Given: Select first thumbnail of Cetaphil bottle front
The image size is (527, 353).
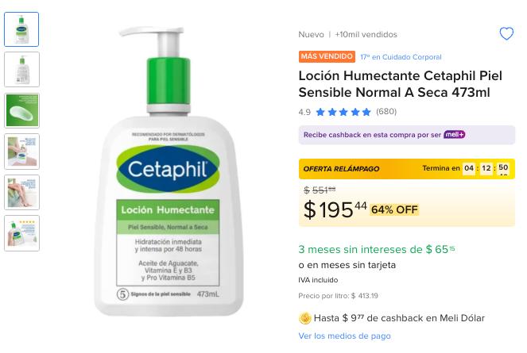Looking at the screenshot, I should tap(21, 29).
